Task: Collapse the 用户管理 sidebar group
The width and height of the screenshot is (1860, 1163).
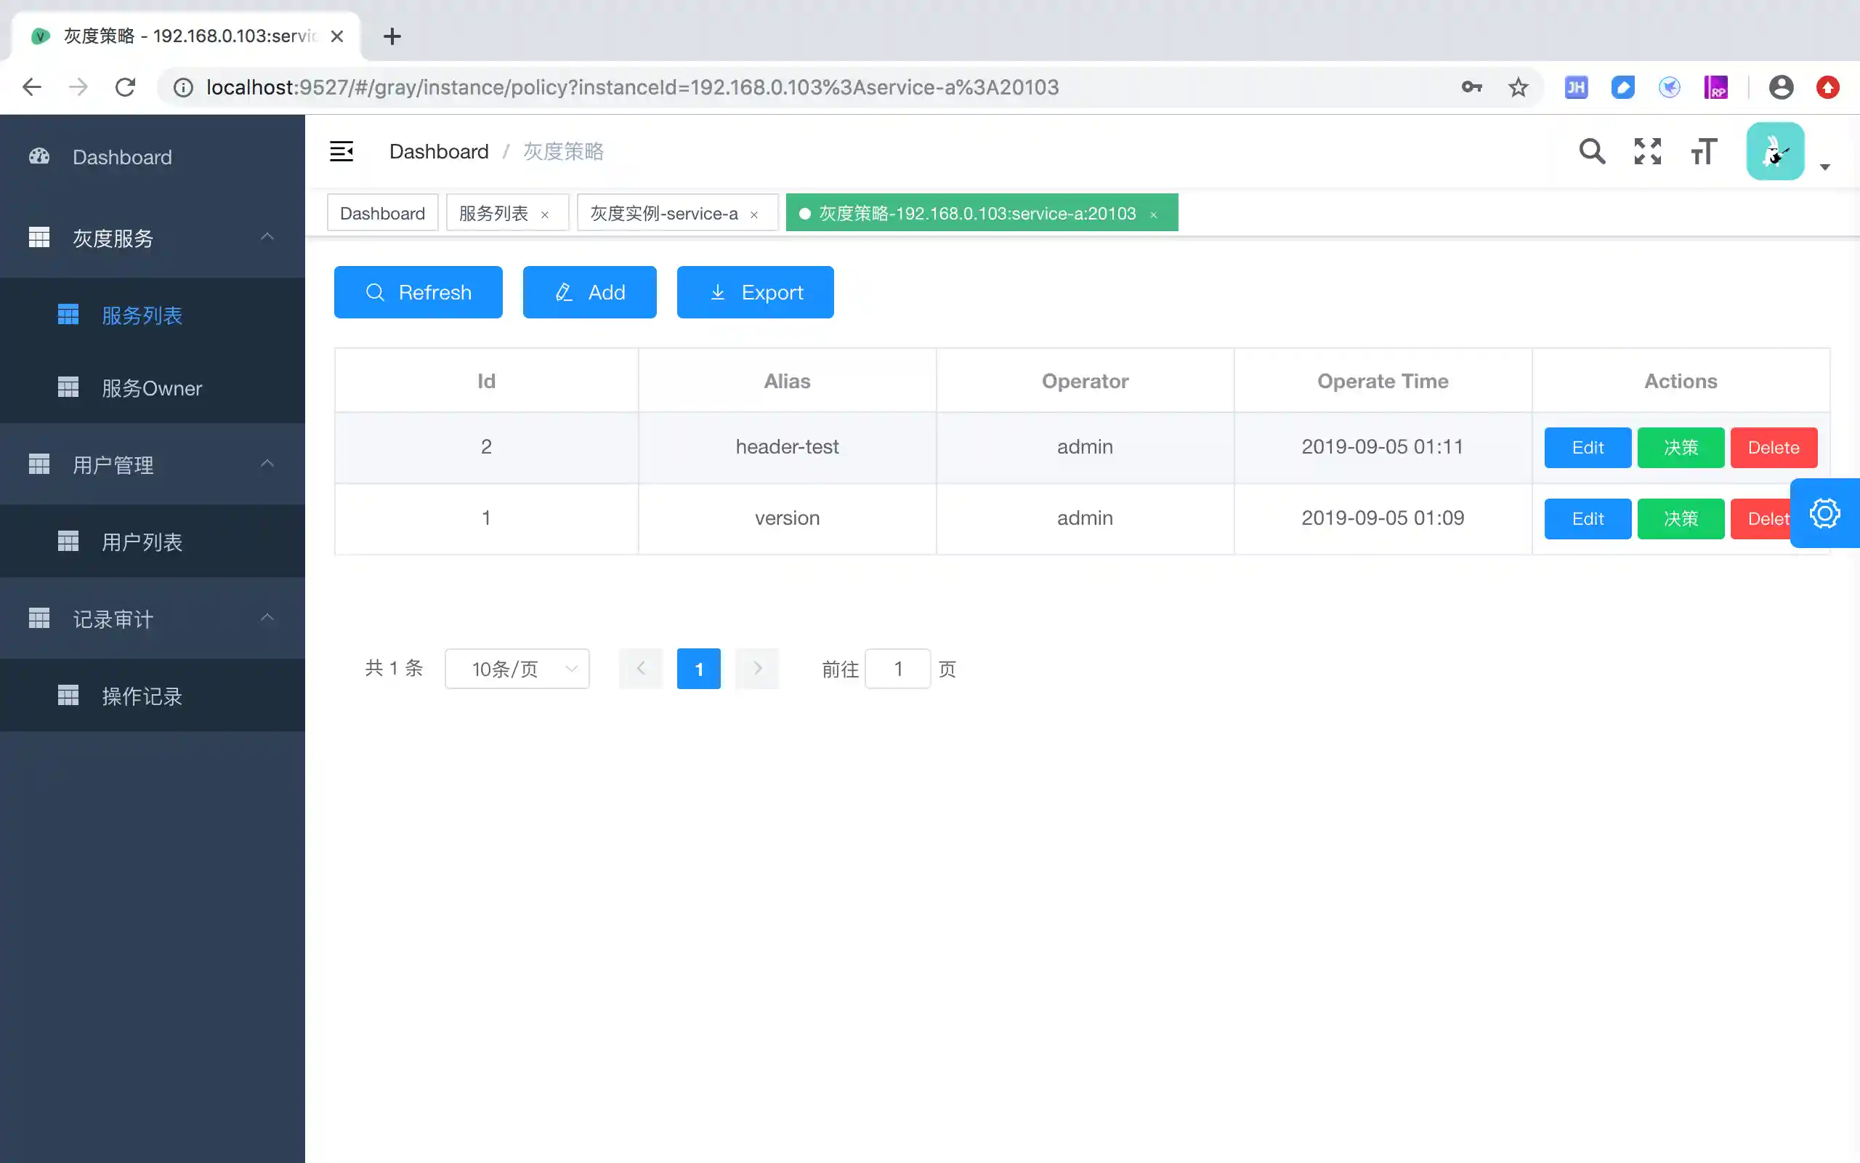Action: click(x=267, y=464)
